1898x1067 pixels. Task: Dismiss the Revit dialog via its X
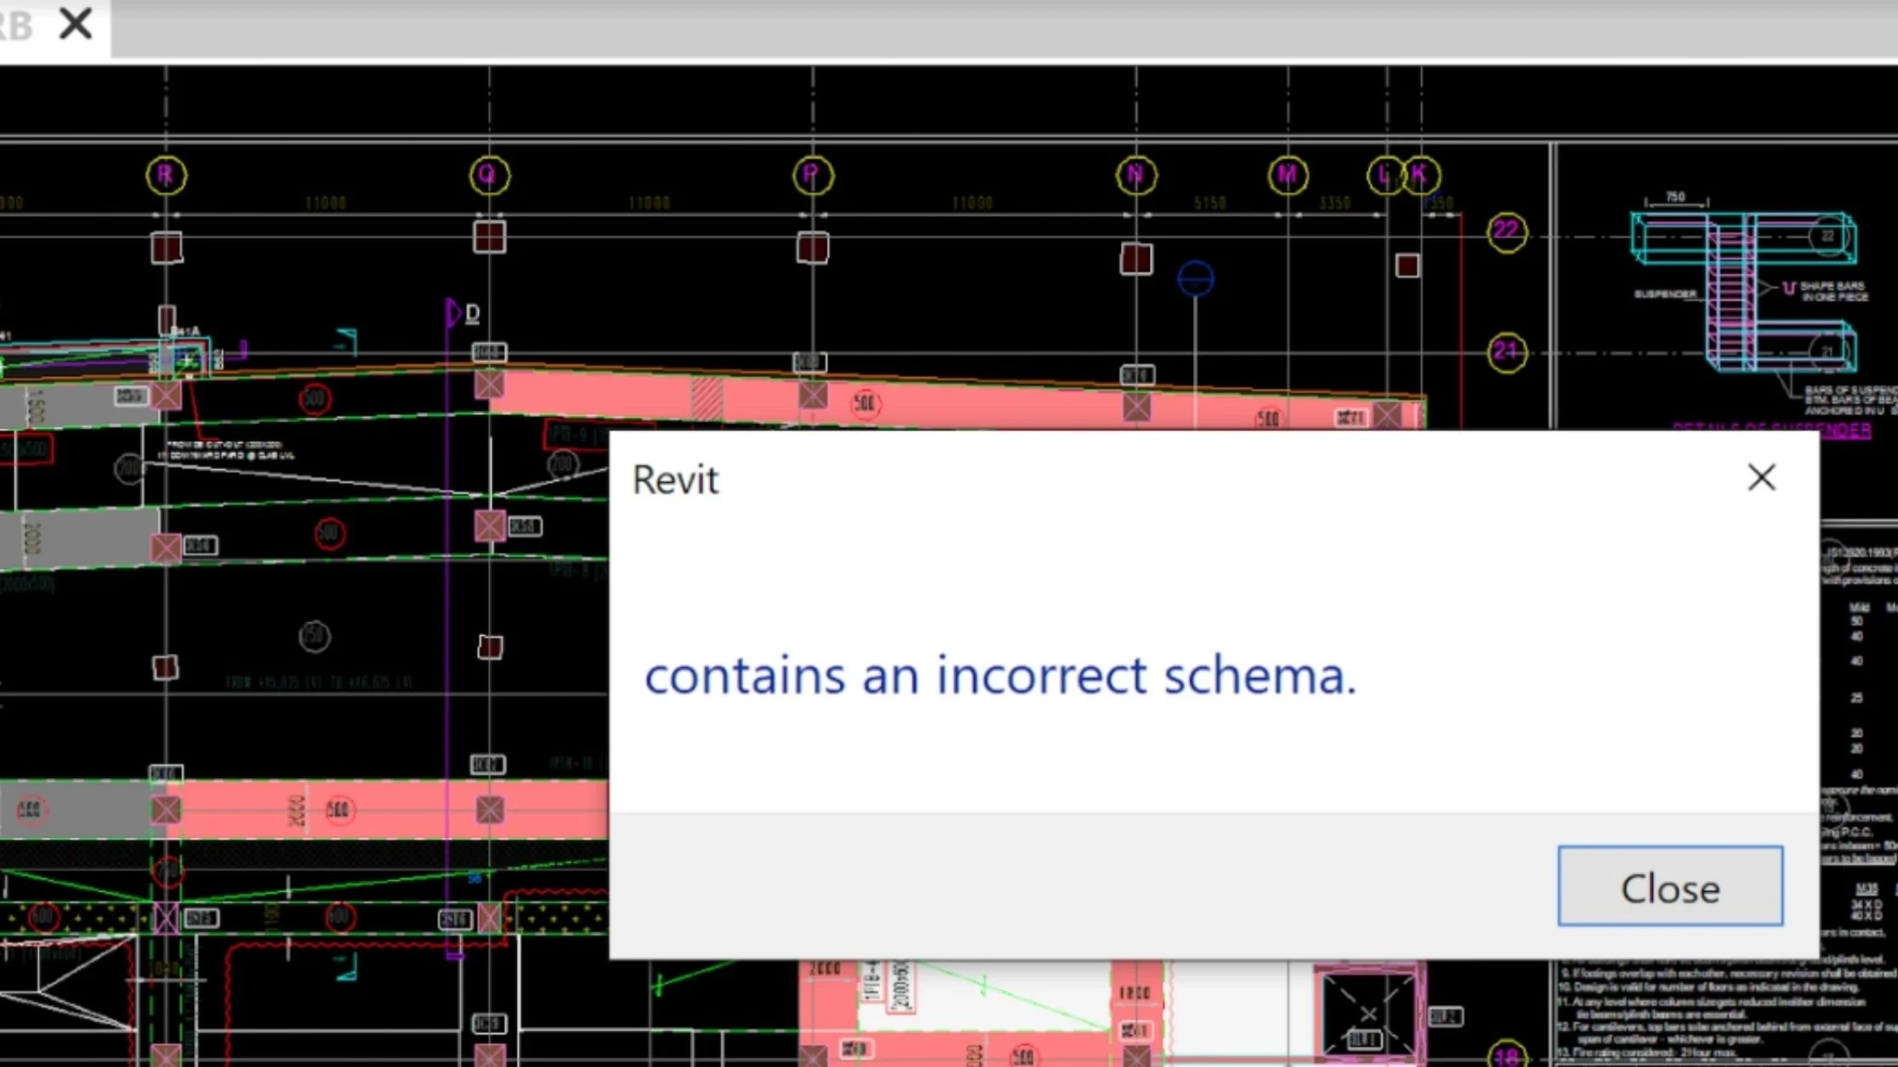1761,478
